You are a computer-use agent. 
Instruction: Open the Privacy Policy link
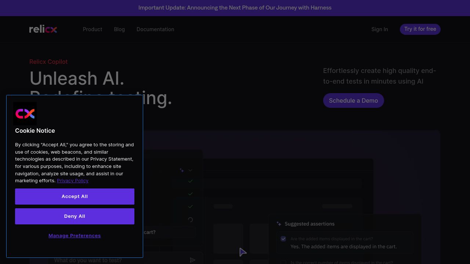point(73,180)
